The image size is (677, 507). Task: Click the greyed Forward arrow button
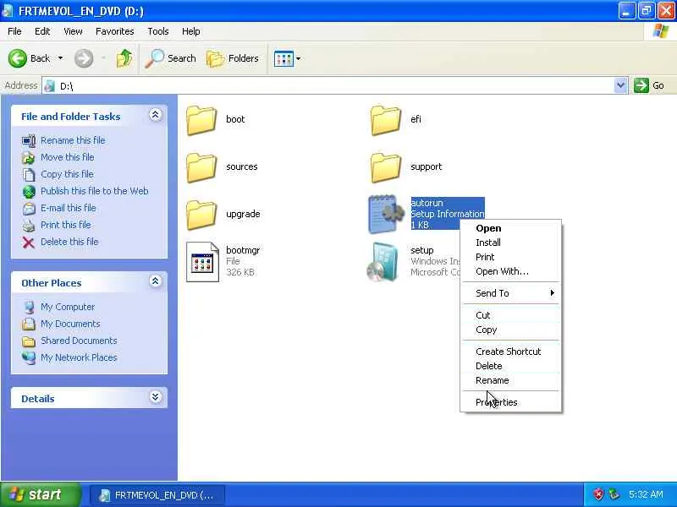(x=84, y=58)
